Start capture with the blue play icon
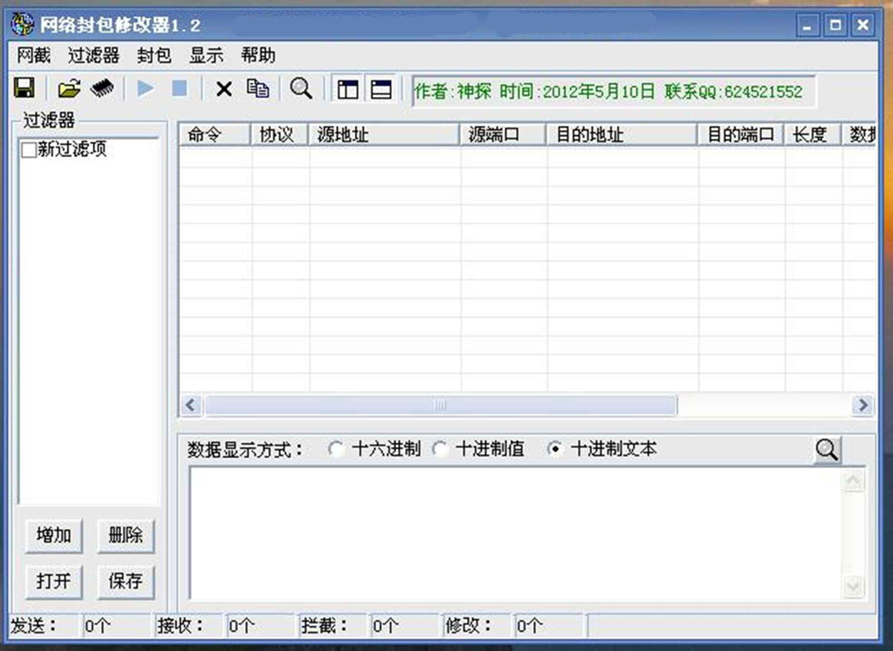 point(145,88)
